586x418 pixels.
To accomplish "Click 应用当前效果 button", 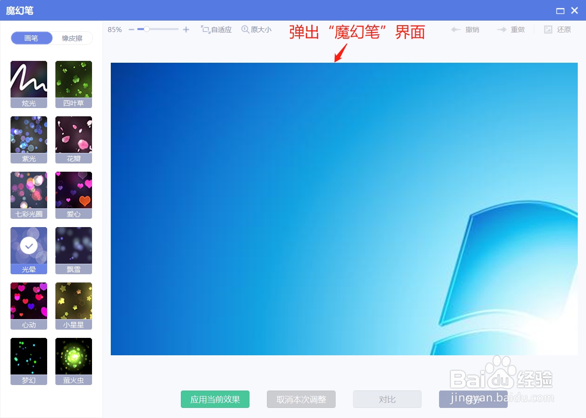I will tap(215, 399).
